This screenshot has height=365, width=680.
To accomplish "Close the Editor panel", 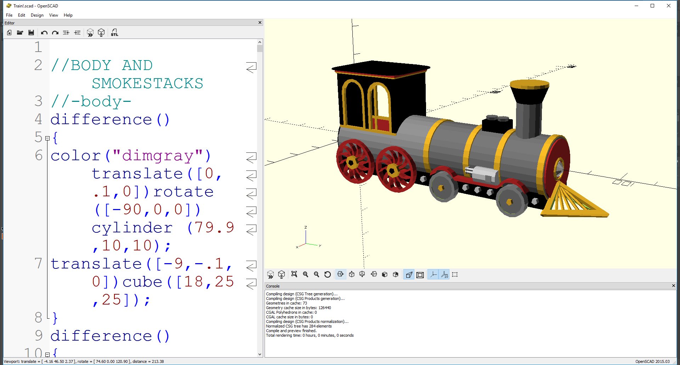I will (x=260, y=23).
